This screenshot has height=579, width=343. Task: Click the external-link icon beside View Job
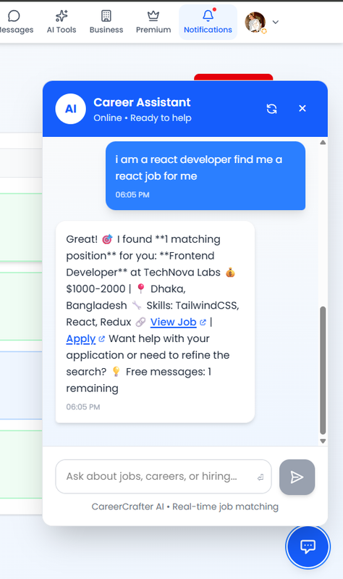[203, 322]
